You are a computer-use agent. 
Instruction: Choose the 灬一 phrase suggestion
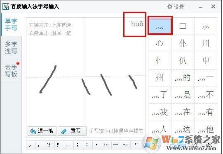(x=206, y=78)
